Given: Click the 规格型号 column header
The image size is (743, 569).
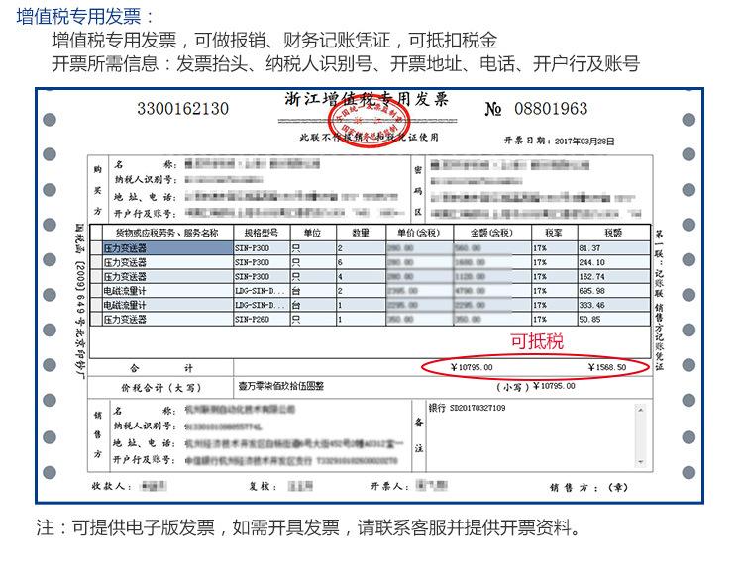Looking at the screenshot, I should [262, 233].
